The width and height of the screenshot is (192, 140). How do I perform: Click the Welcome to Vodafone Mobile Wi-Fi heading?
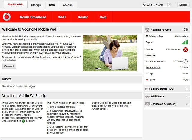point(30,29)
